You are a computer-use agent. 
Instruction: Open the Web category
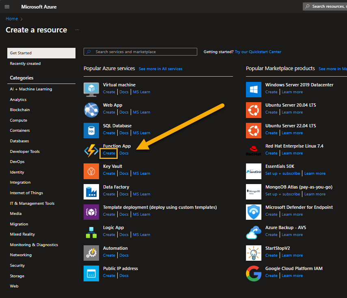(x=14, y=286)
